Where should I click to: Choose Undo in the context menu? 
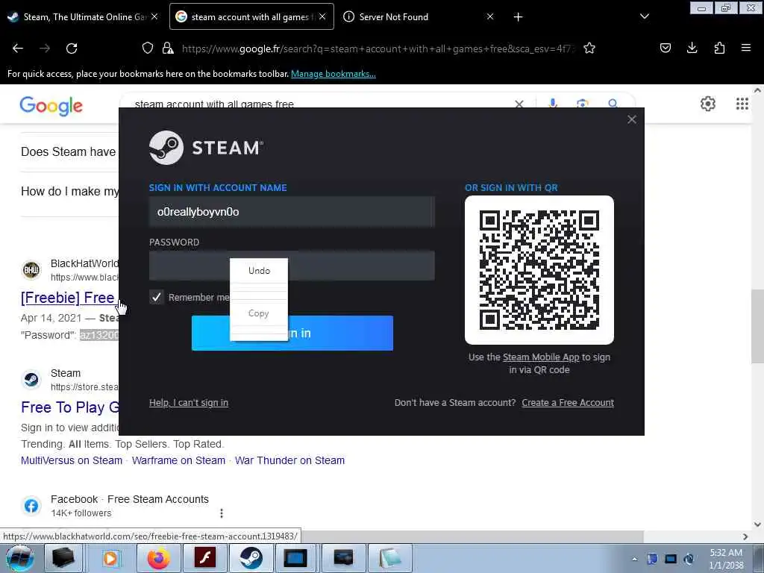[259, 271]
